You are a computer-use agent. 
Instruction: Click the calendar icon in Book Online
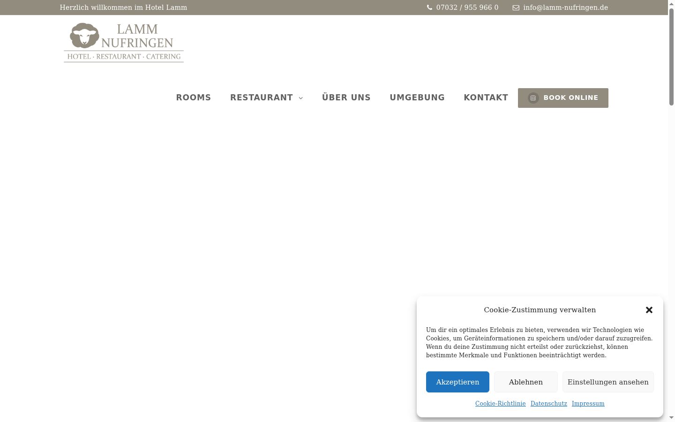click(x=533, y=98)
